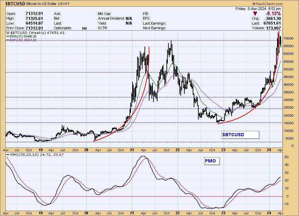Click the '21' year label under price chart
The image size is (299, 216).
[132, 150]
